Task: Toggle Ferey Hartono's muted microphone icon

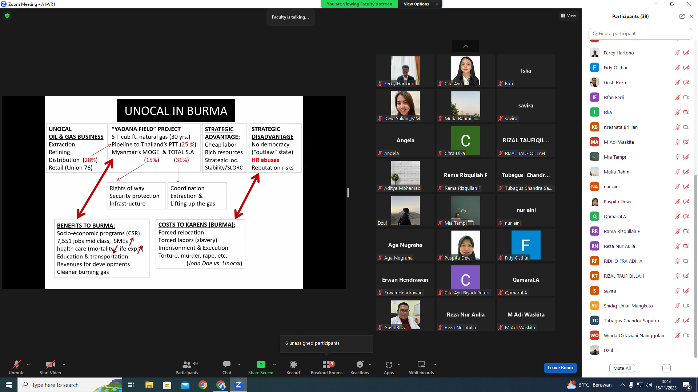Action: [677, 53]
